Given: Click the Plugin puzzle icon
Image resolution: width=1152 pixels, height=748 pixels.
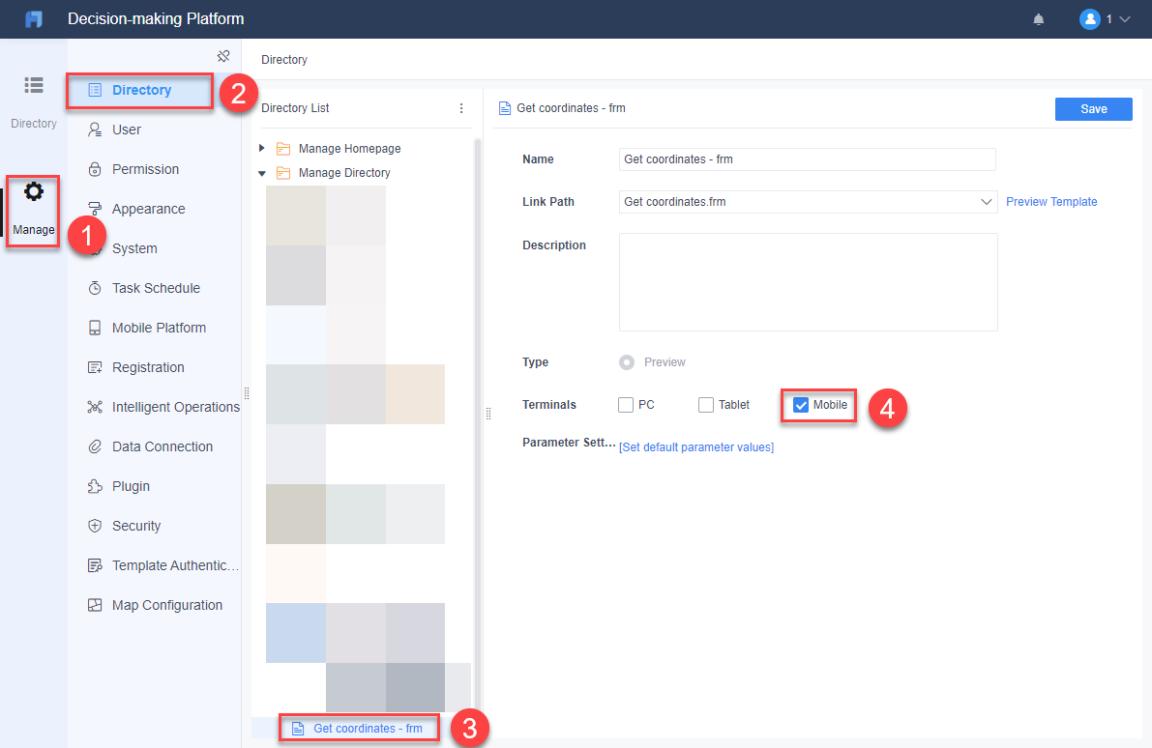Looking at the screenshot, I should coord(95,487).
